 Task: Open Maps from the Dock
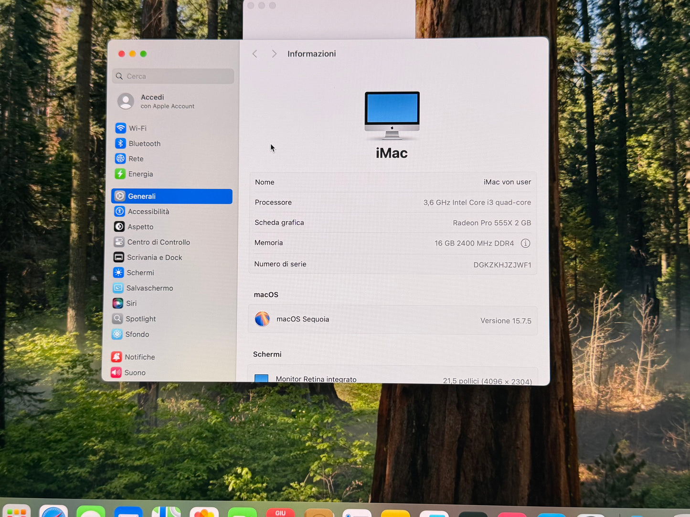click(166, 512)
